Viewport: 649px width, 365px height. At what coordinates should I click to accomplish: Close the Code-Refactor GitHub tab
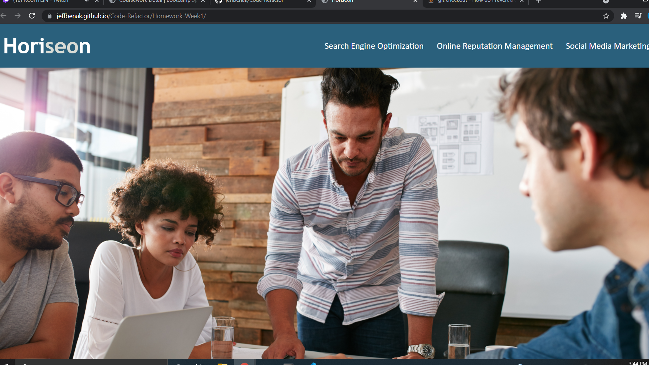point(309,1)
